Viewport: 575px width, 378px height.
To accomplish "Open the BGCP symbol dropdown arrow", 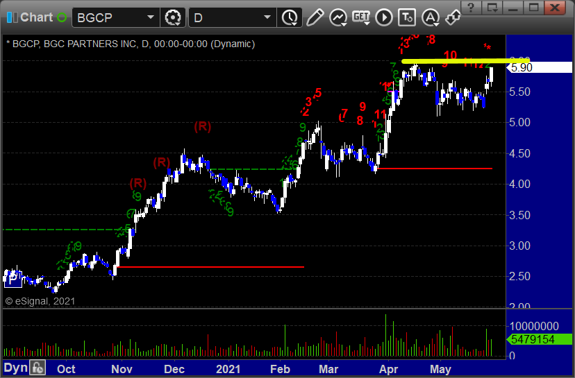I will [x=151, y=17].
